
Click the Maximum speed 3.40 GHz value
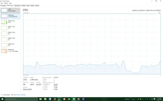[56, 77]
